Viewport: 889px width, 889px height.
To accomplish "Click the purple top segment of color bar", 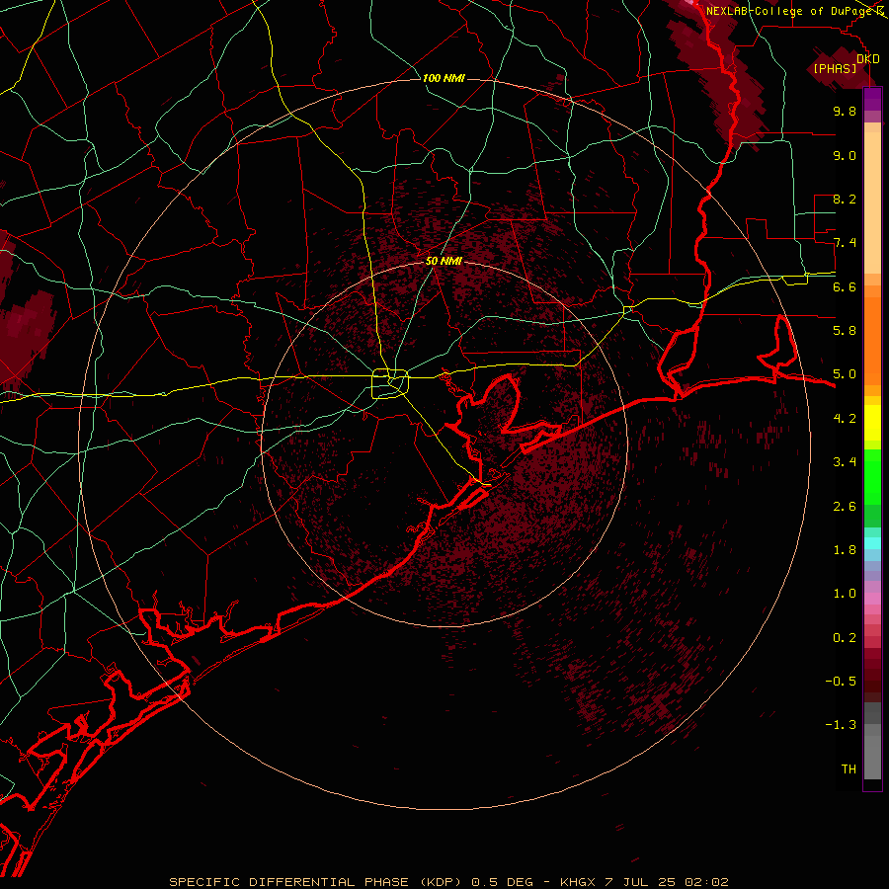I will tap(872, 99).
